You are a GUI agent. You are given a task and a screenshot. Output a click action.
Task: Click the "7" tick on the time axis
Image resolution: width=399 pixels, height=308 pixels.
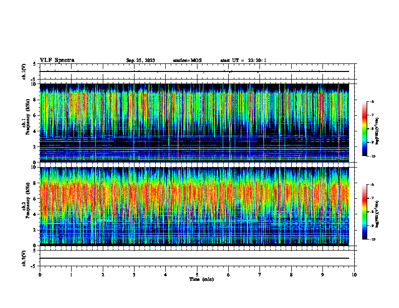click(x=260, y=275)
